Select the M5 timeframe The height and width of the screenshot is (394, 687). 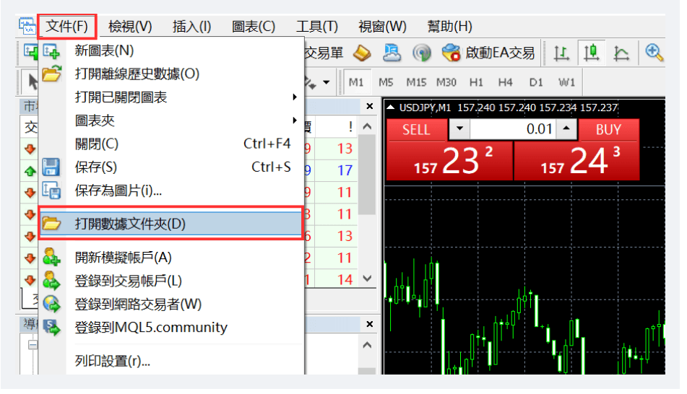(x=386, y=82)
